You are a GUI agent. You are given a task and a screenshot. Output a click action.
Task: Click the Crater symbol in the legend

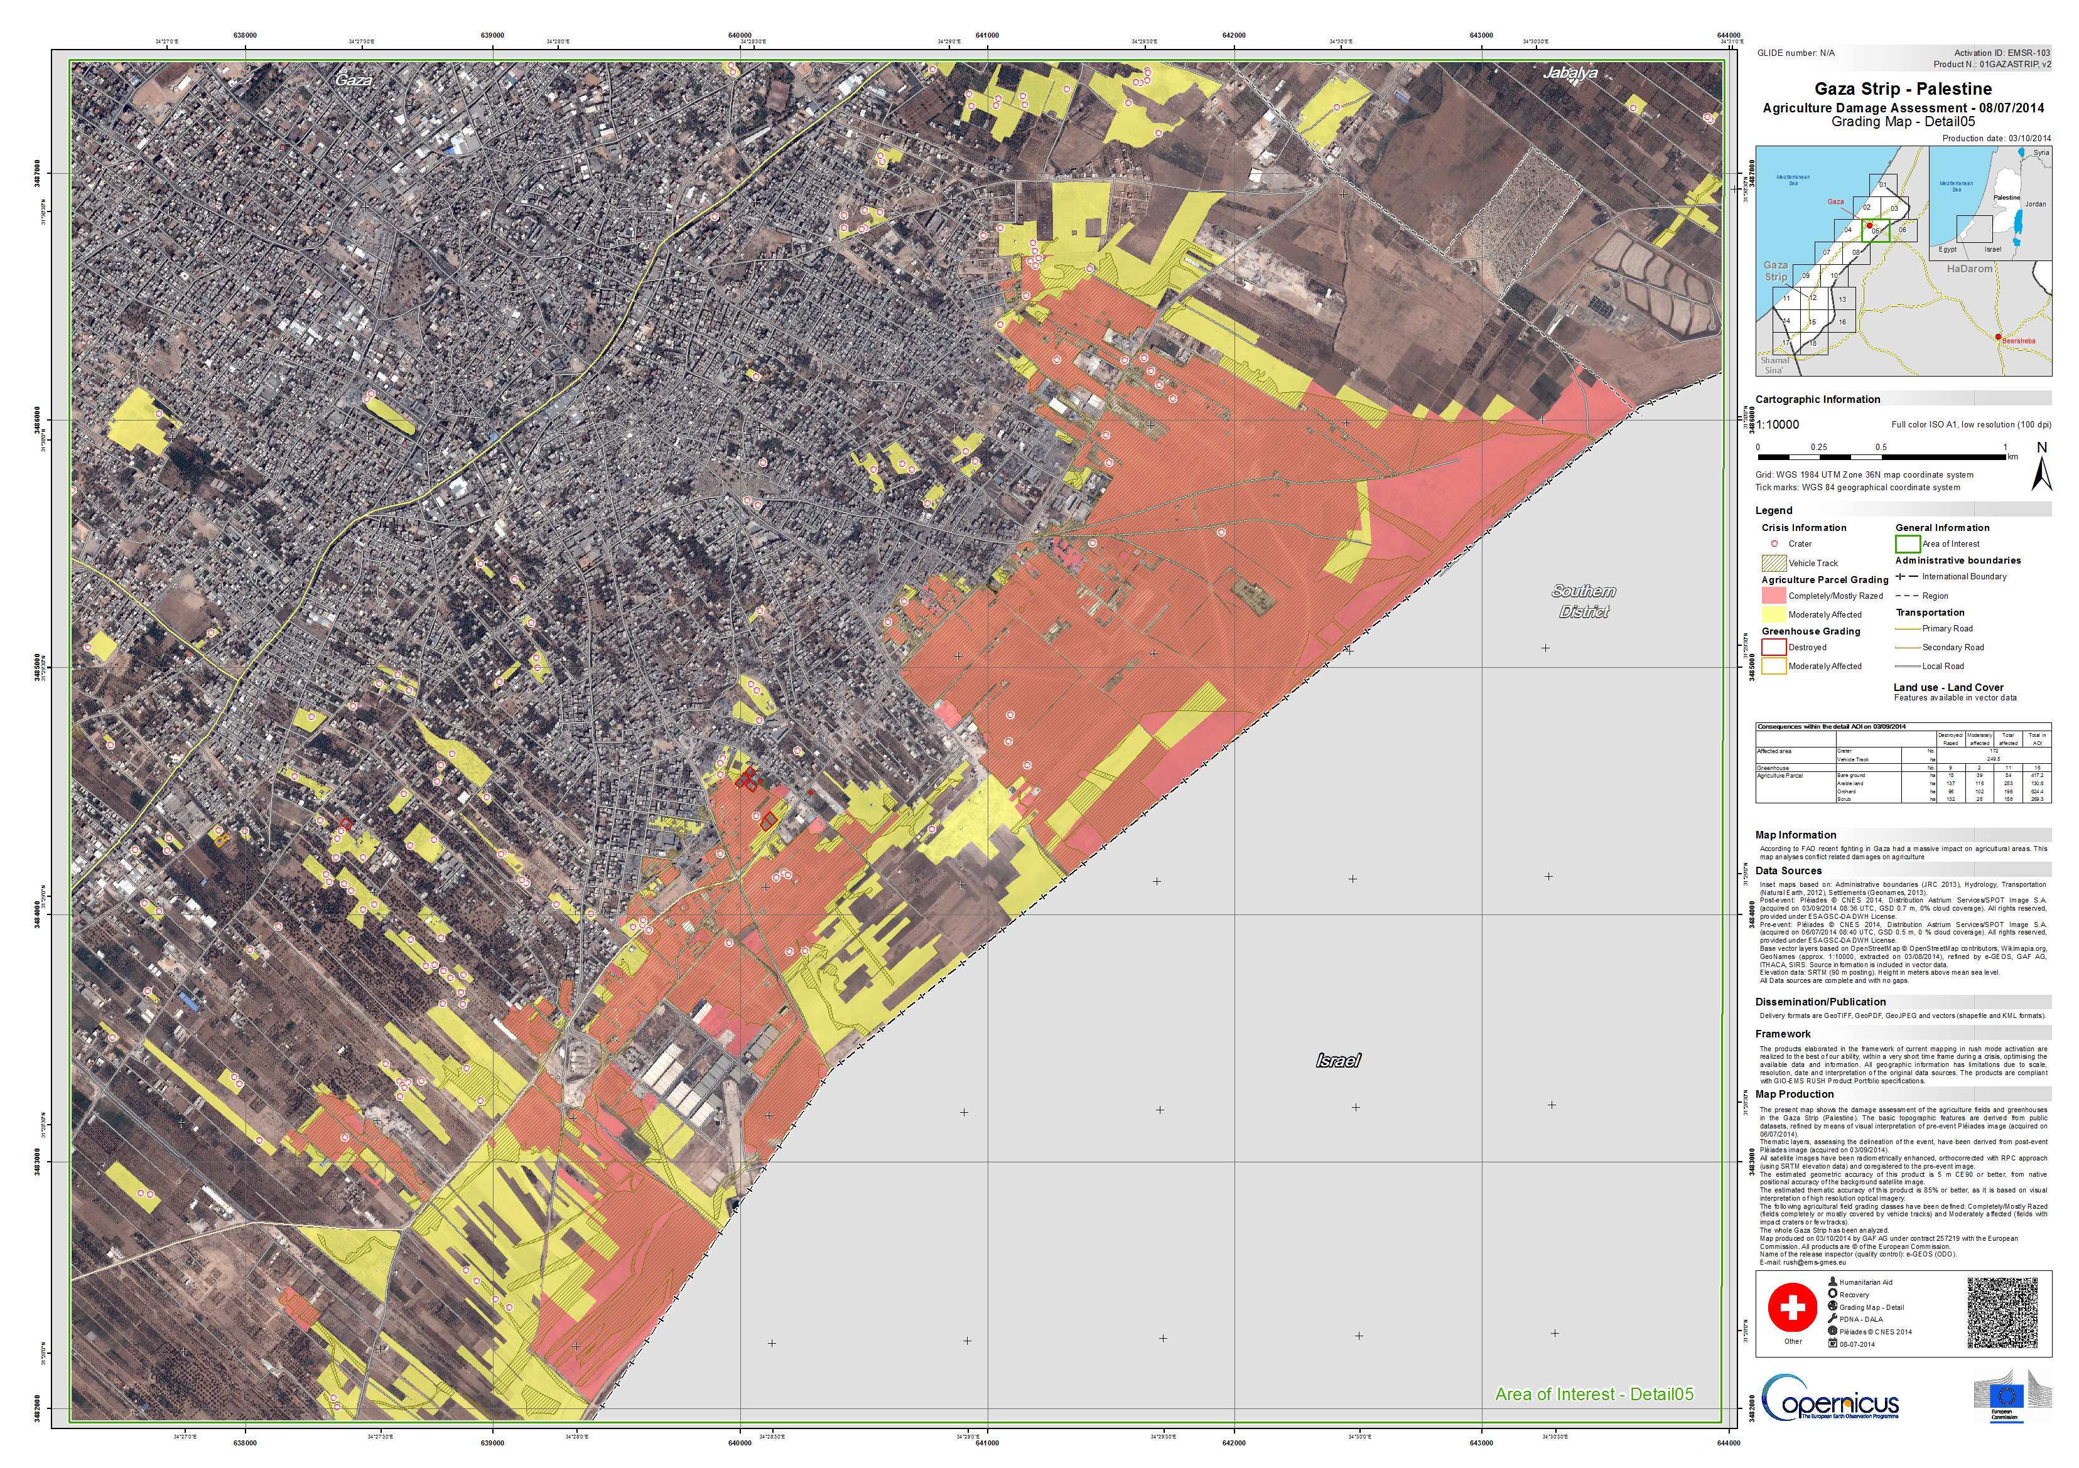[x=1774, y=544]
